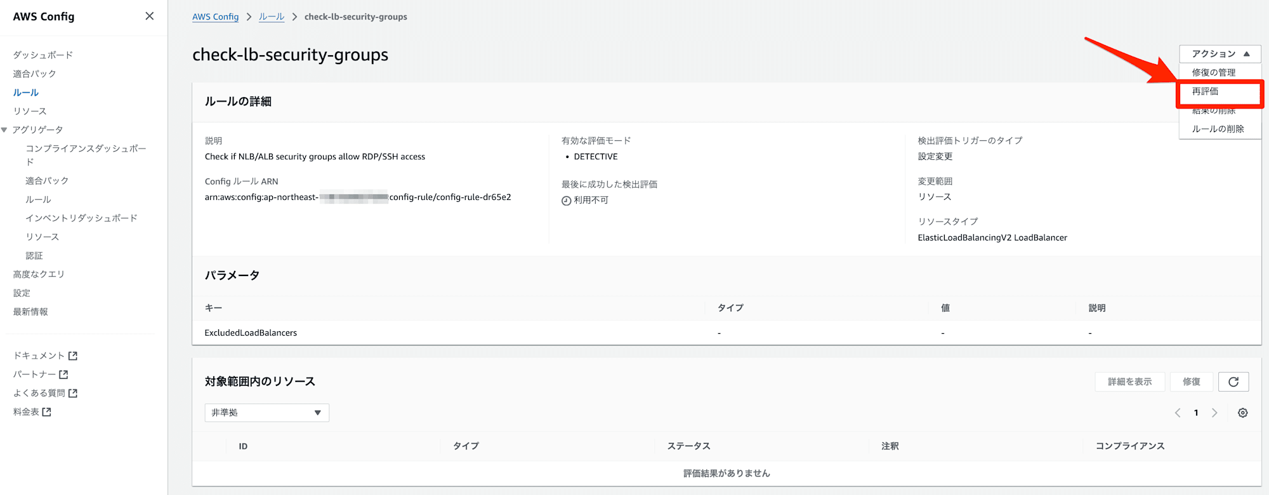Image resolution: width=1269 pixels, height=495 pixels.
Task: Click ElasticLoadBalancingV2 LoadBalancer resource type text
Action: (x=992, y=238)
